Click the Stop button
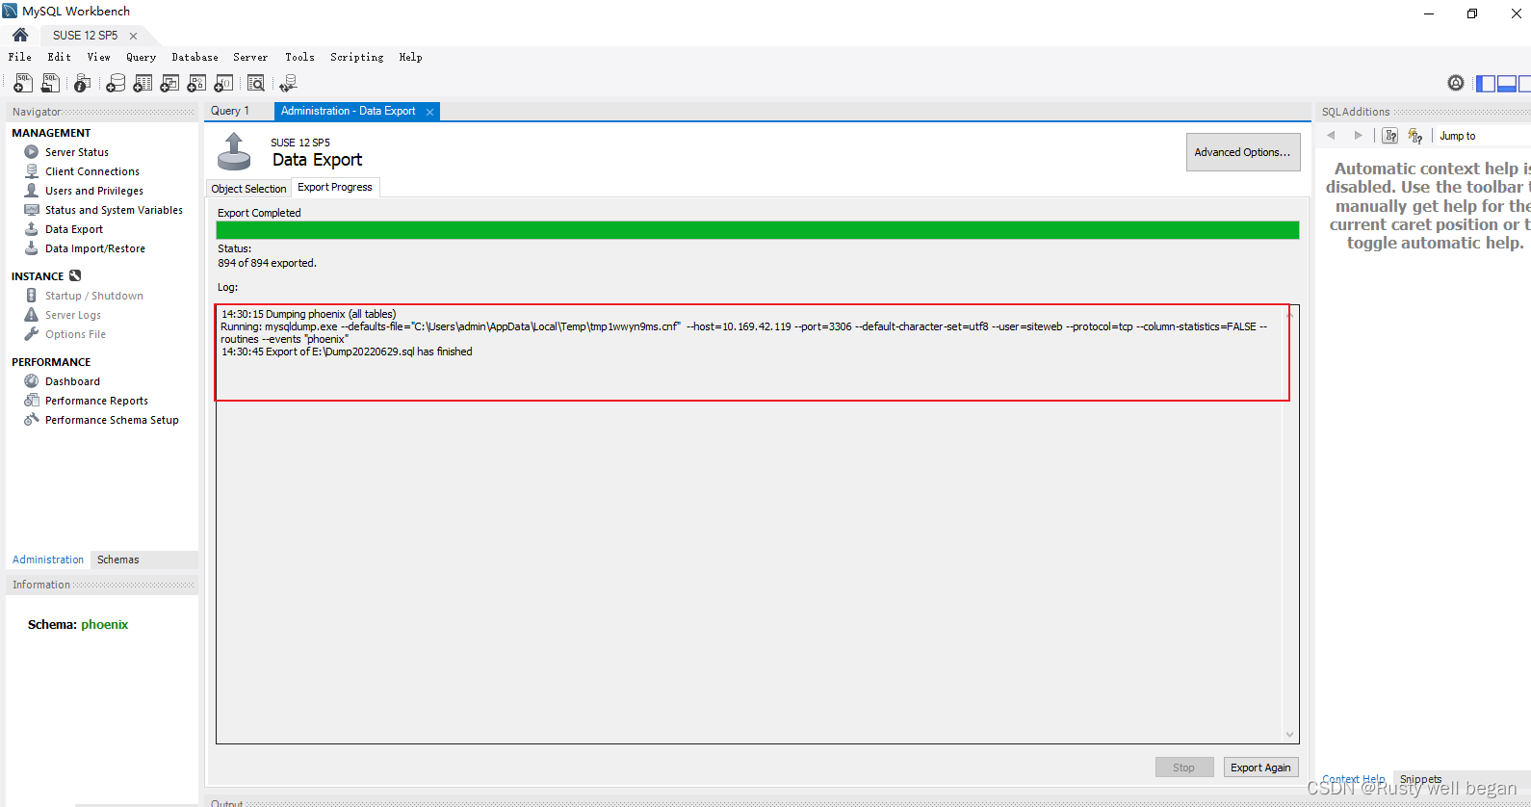Image resolution: width=1531 pixels, height=807 pixels. [1184, 768]
